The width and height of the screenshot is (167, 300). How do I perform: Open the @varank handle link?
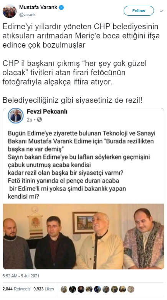27,15
